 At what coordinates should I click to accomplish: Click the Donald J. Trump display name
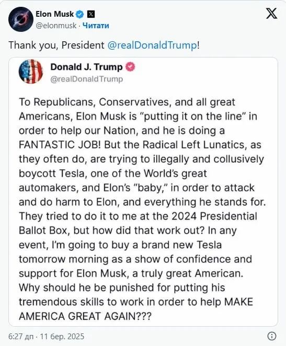[x=86, y=67]
